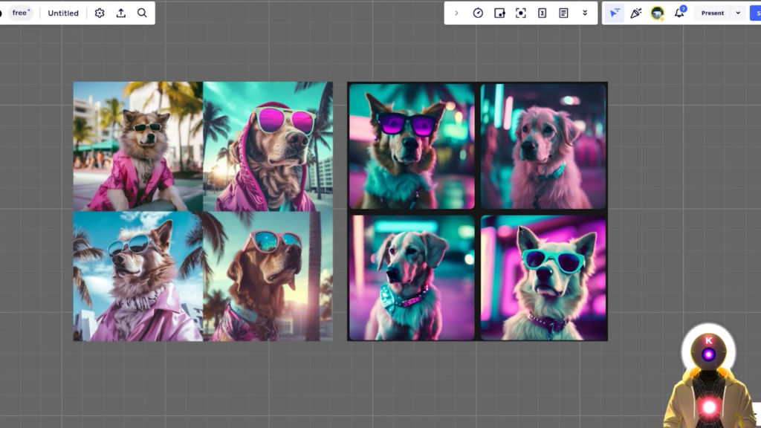Screen dimensions: 761x428
Task: Open the dropdown arrow beside Present
Action: (738, 13)
